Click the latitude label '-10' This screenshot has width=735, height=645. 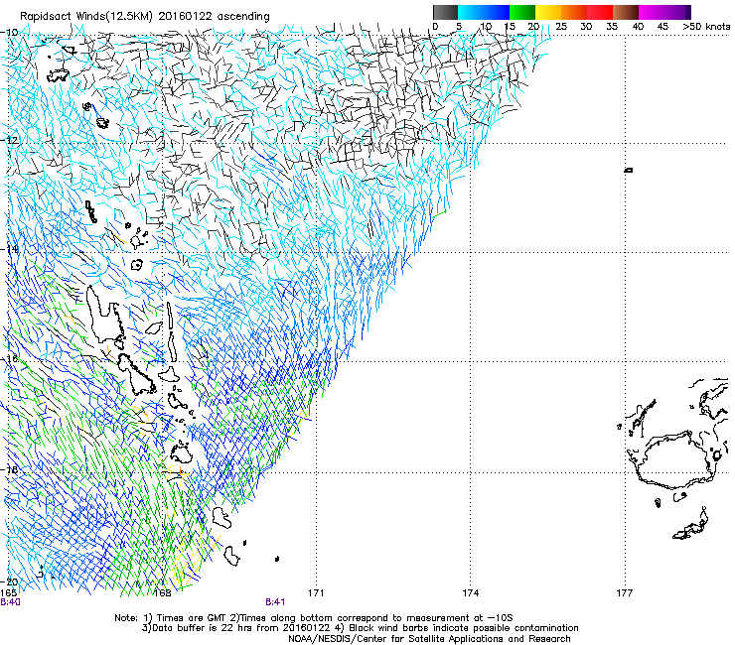[x=9, y=33]
